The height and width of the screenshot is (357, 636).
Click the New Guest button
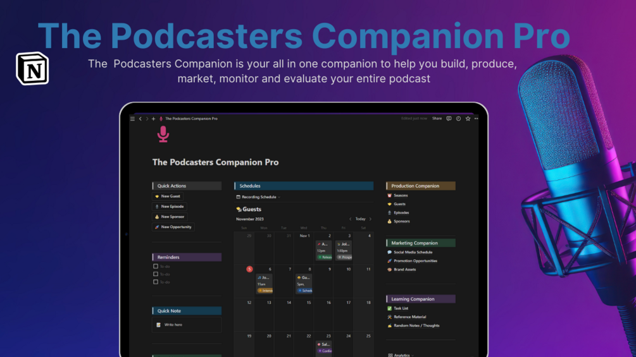click(168, 197)
